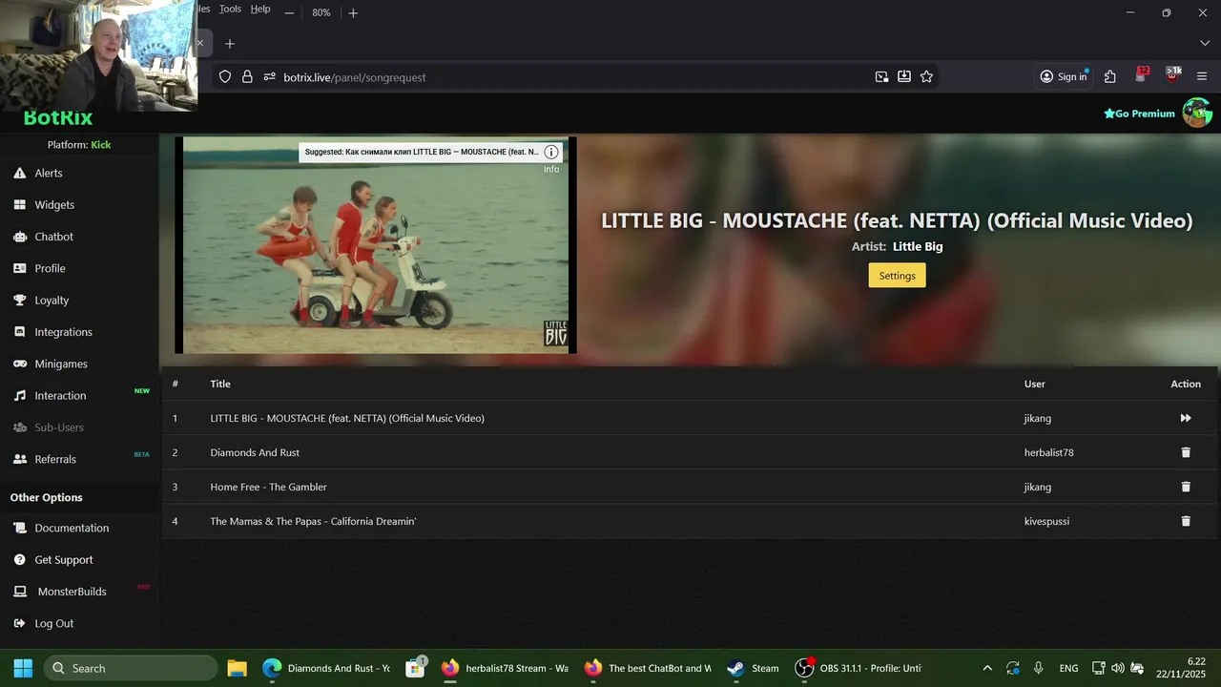This screenshot has width=1221, height=687.
Task: Select the Diamonds And Rust row title
Action: click(255, 452)
